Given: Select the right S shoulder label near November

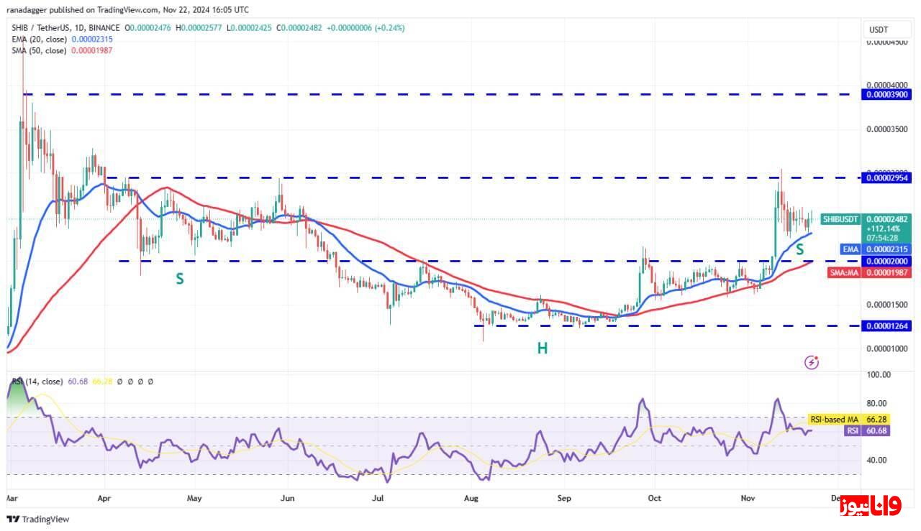Looking at the screenshot, I should click(799, 249).
